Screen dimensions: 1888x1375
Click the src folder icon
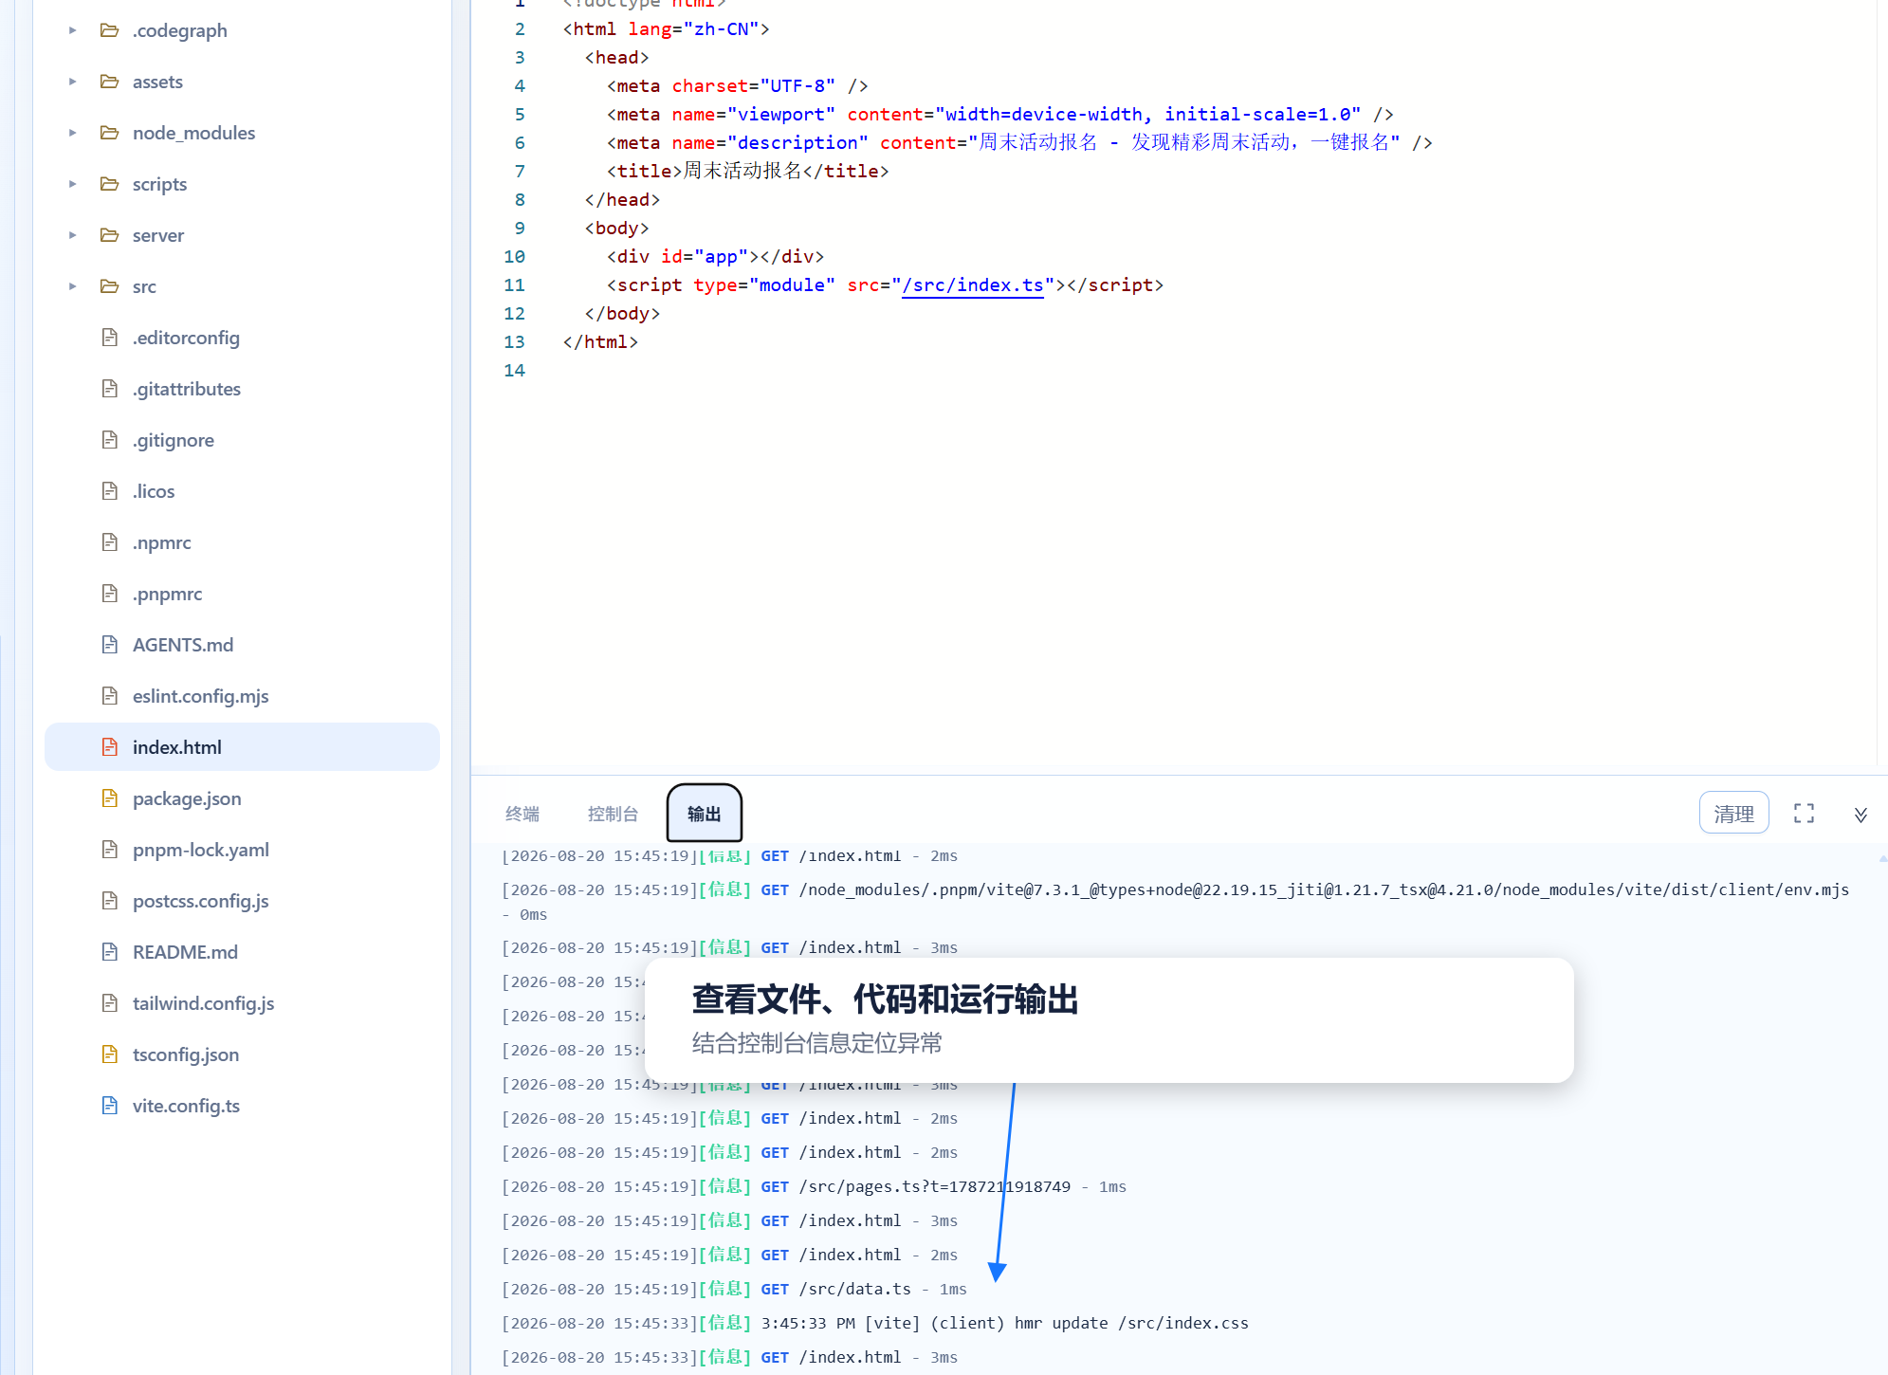(x=110, y=286)
